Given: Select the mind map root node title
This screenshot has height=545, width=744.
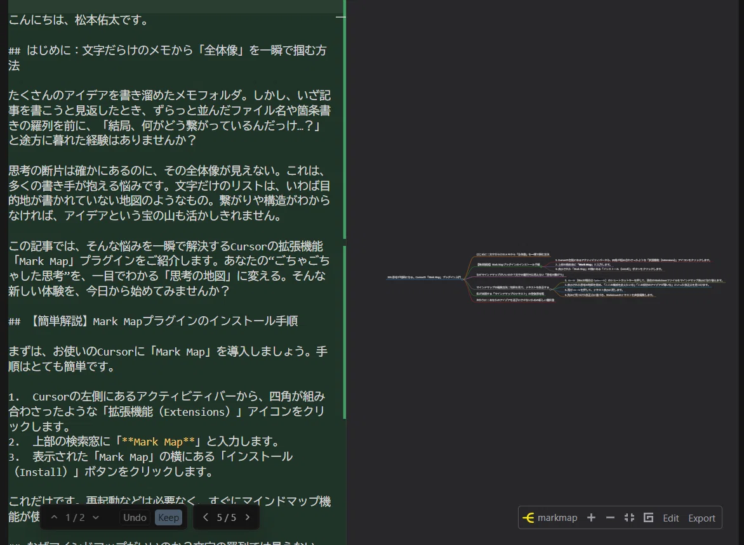Looking at the screenshot, I should point(424,277).
